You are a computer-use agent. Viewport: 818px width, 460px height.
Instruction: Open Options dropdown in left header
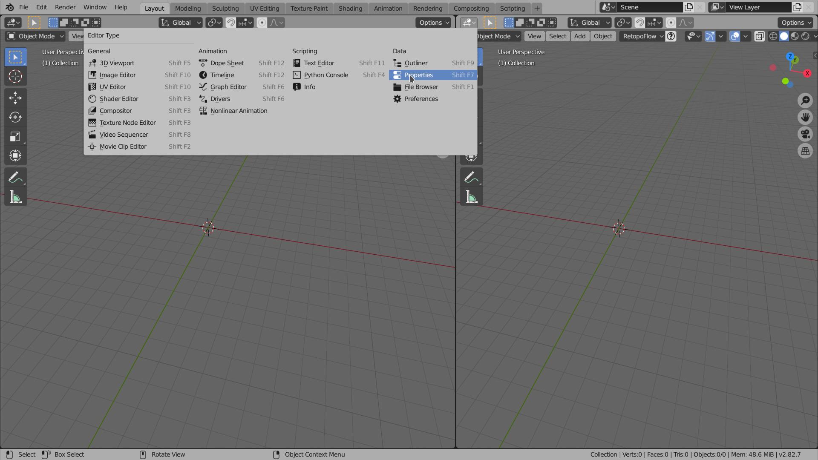[433, 23]
